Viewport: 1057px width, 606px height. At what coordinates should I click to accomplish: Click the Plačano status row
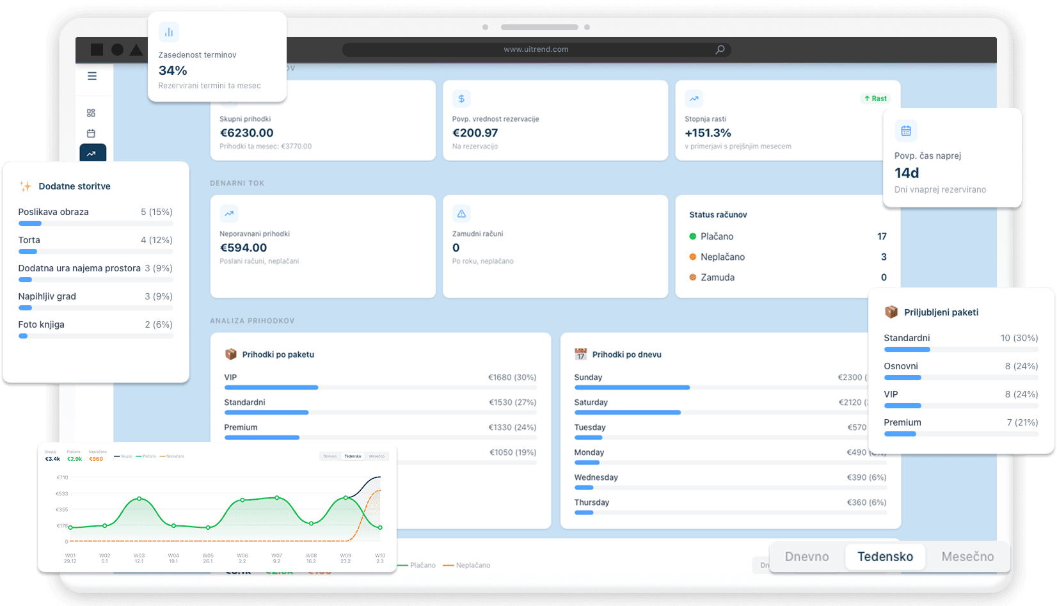point(787,237)
